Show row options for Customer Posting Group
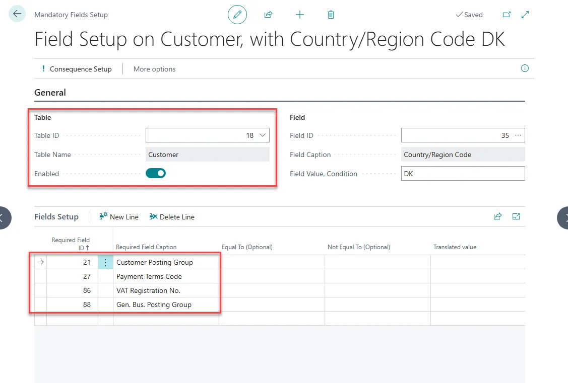The height and width of the screenshot is (383, 568). (105, 262)
